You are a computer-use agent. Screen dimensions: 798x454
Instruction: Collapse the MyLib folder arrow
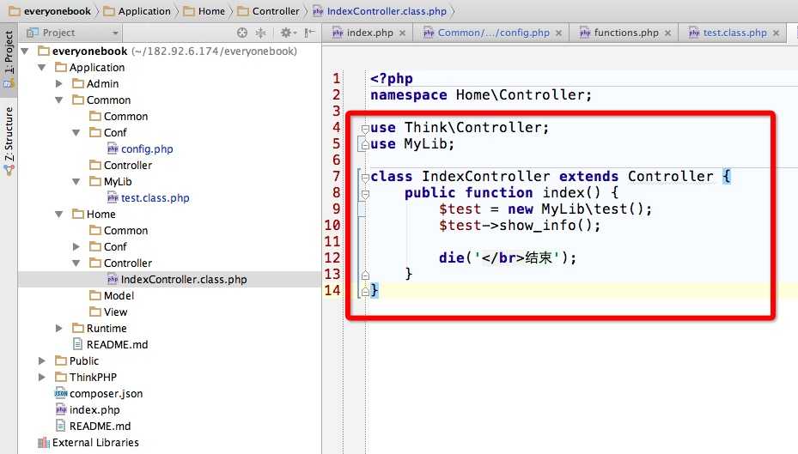pos(76,181)
